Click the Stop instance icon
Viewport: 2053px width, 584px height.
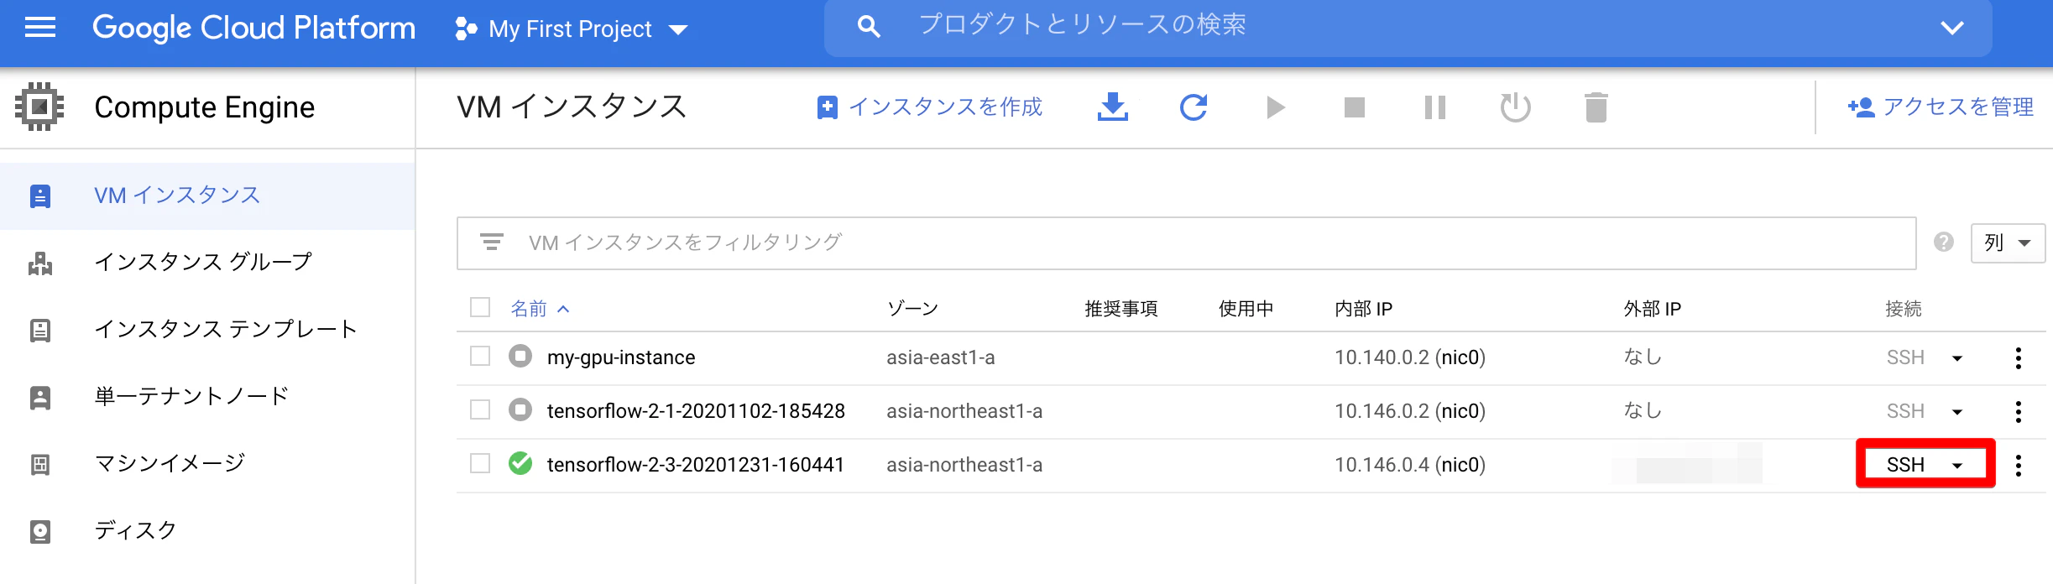click(1355, 107)
